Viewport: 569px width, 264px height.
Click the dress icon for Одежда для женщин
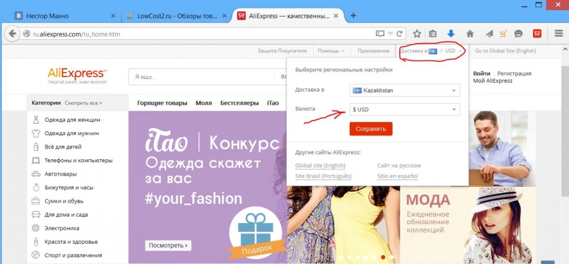35,119
